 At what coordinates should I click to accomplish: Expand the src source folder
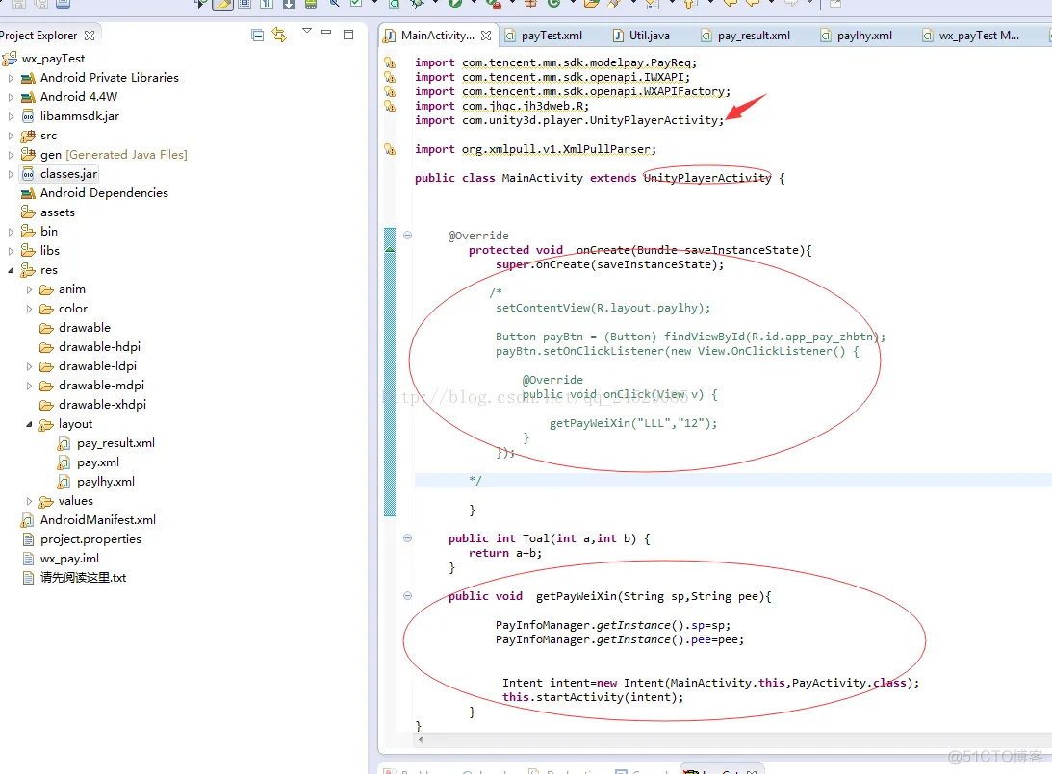[x=11, y=136]
